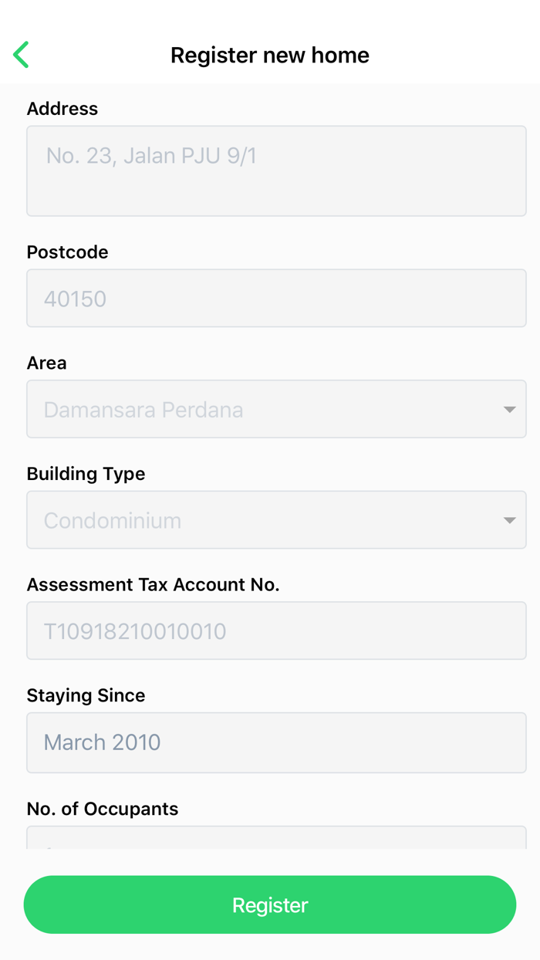The image size is (540, 960).
Task: Tap the Address field label
Action: tap(62, 109)
